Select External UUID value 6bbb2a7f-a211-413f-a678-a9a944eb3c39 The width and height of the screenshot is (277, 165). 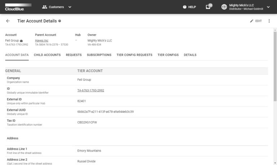pyautogui.click(x=105, y=112)
